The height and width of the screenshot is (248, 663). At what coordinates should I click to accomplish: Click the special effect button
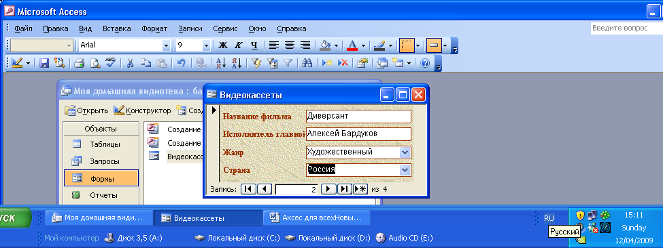tap(435, 45)
